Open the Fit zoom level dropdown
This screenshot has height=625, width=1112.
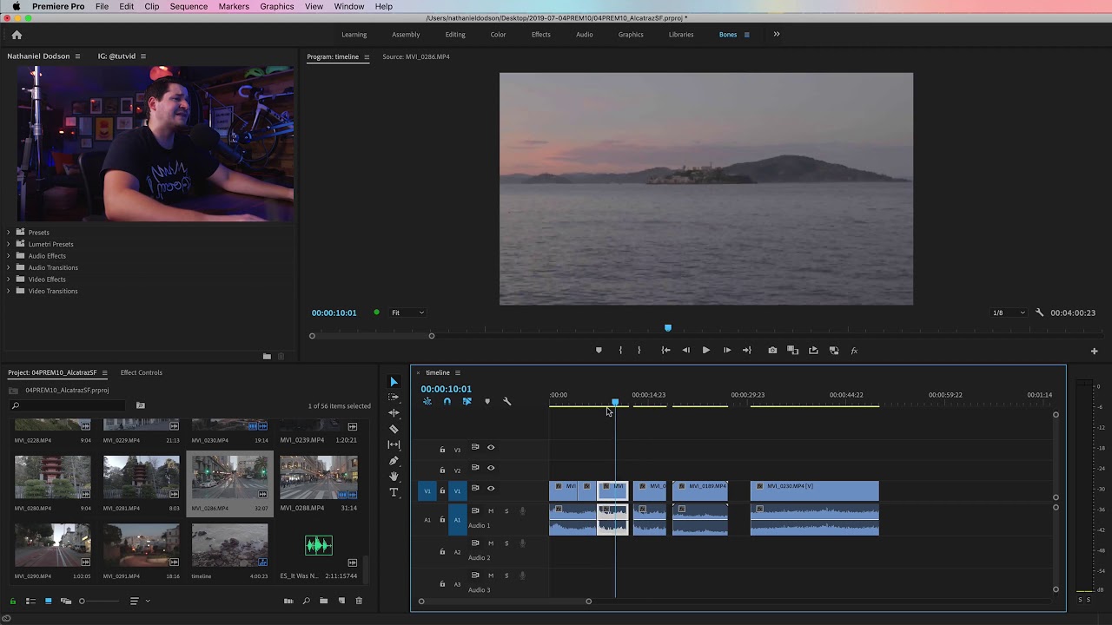407,312
